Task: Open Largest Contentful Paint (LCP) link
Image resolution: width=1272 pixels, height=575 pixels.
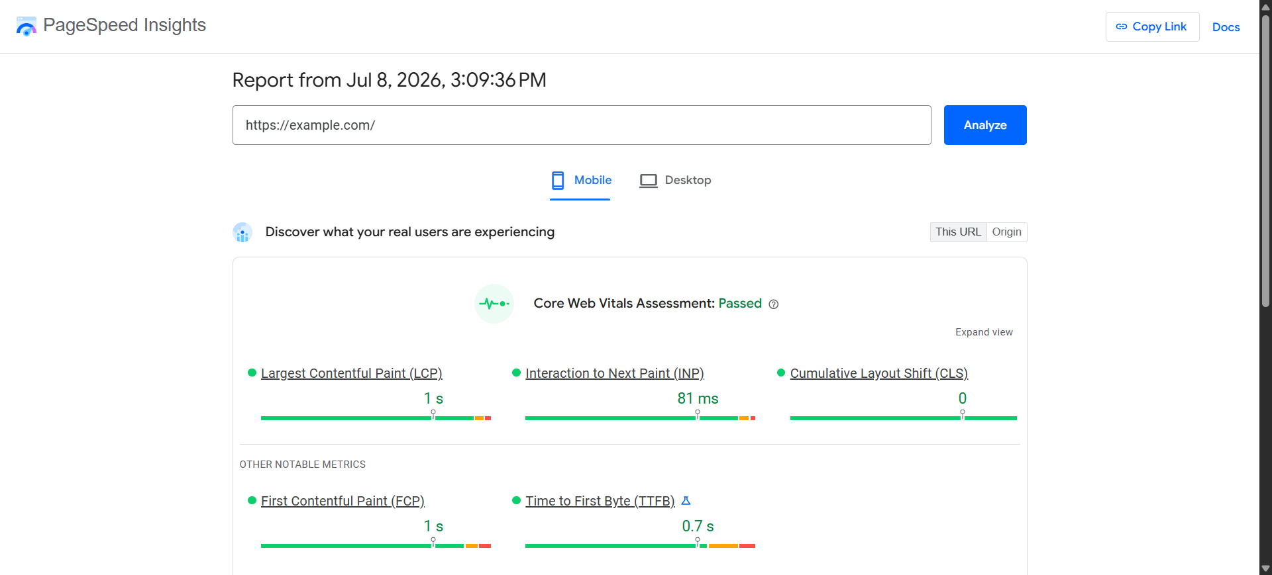Action: pyautogui.click(x=352, y=373)
